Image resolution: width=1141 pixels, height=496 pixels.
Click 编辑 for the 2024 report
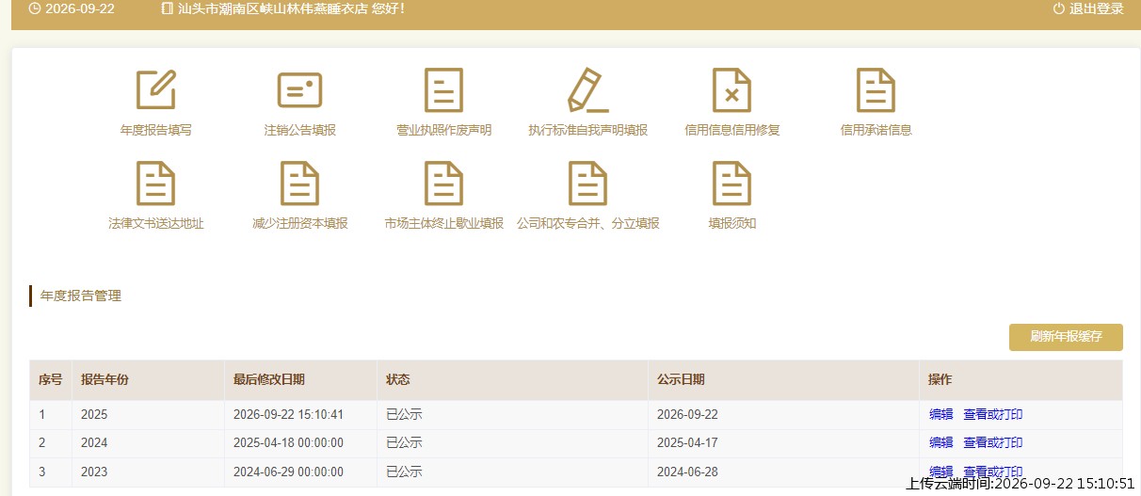pyautogui.click(x=941, y=442)
